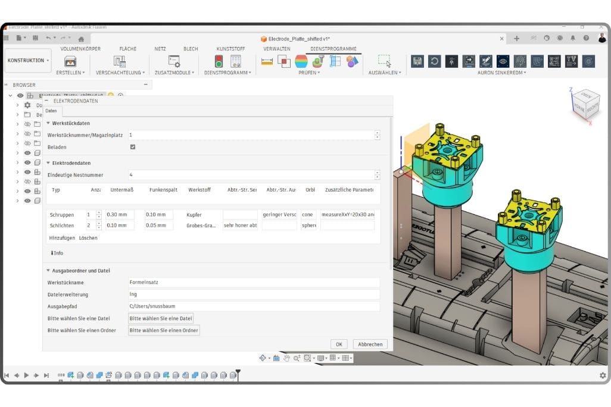This screenshot has height=407, width=611.
Task: Click the Auswählen selection rectangle icon
Action: point(384,61)
